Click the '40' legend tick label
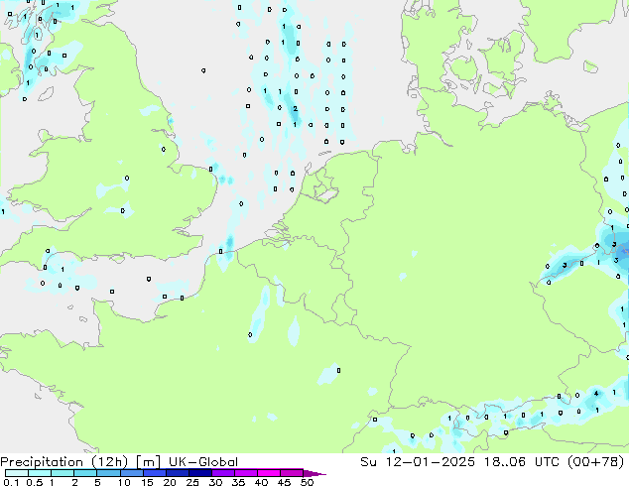The height and width of the screenshot is (486, 629). (261, 482)
